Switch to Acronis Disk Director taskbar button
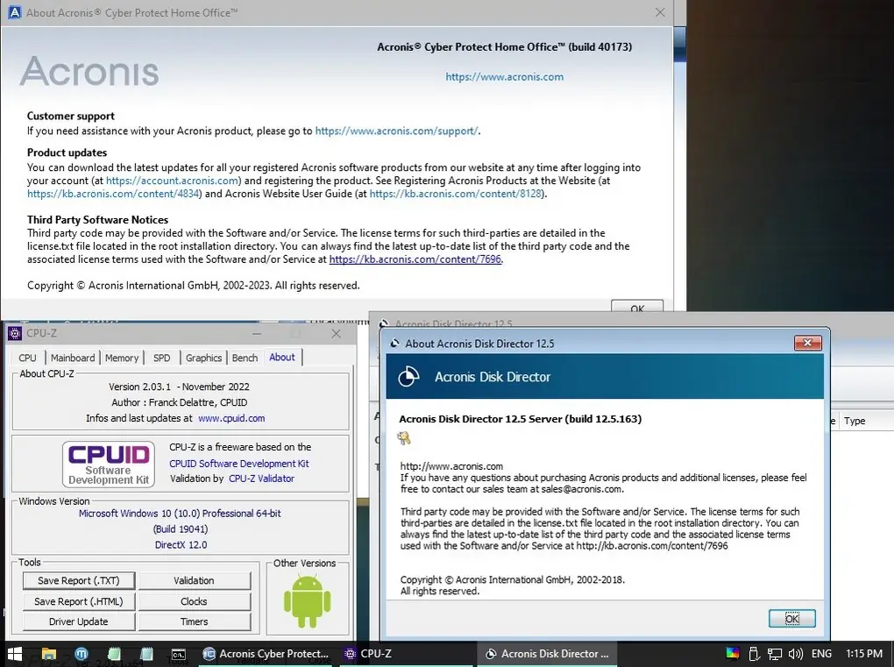 [x=547, y=654]
